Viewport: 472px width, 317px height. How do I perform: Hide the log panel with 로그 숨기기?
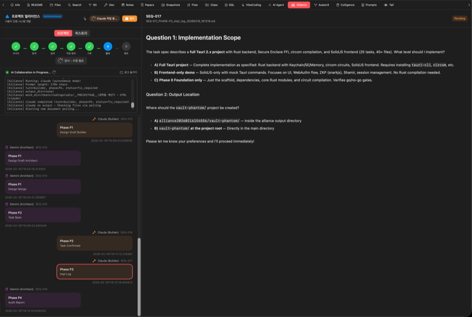point(128,72)
